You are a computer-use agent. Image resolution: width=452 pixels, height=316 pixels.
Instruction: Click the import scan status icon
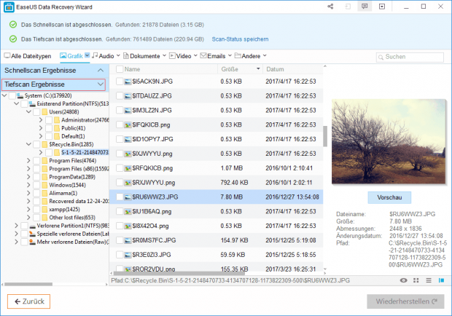coord(348,7)
